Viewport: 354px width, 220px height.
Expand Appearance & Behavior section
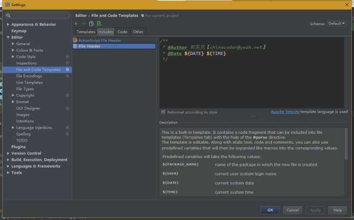tap(8, 25)
